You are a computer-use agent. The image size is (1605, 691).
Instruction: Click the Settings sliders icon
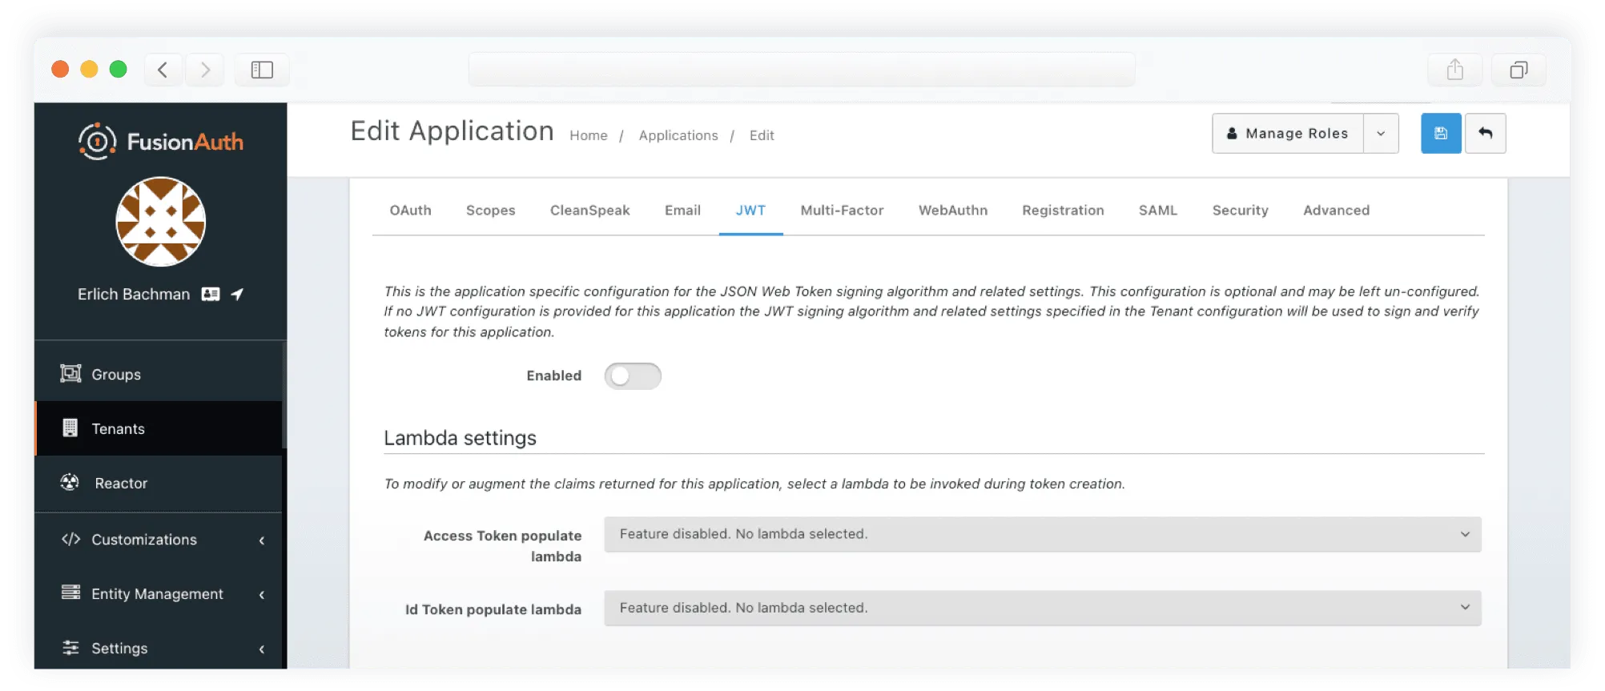click(x=71, y=648)
